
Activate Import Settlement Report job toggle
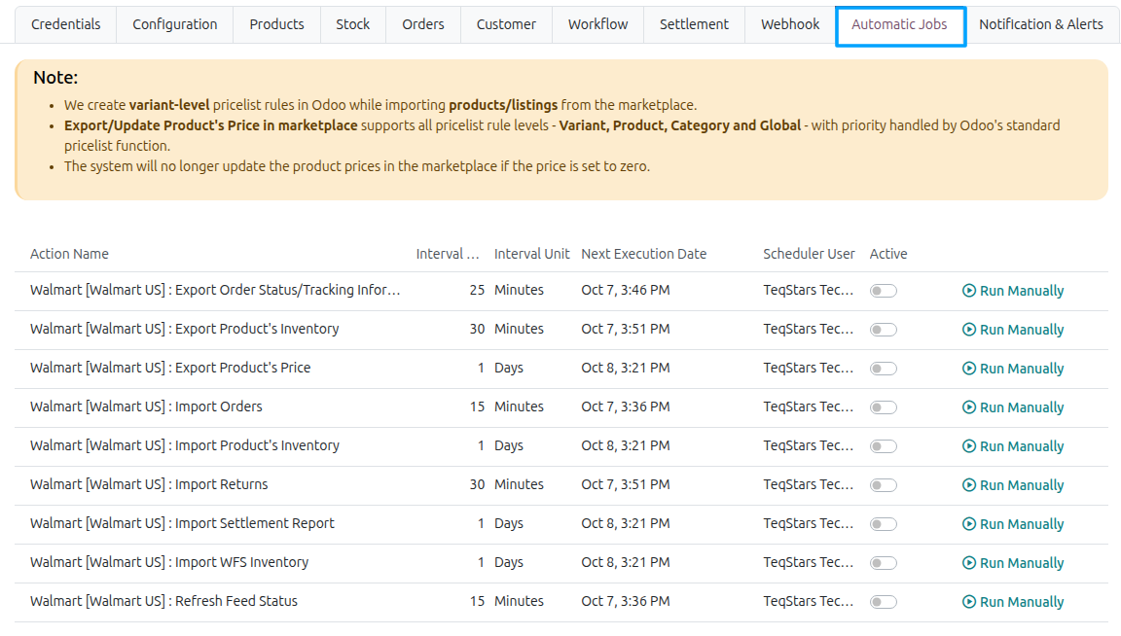click(883, 524)
